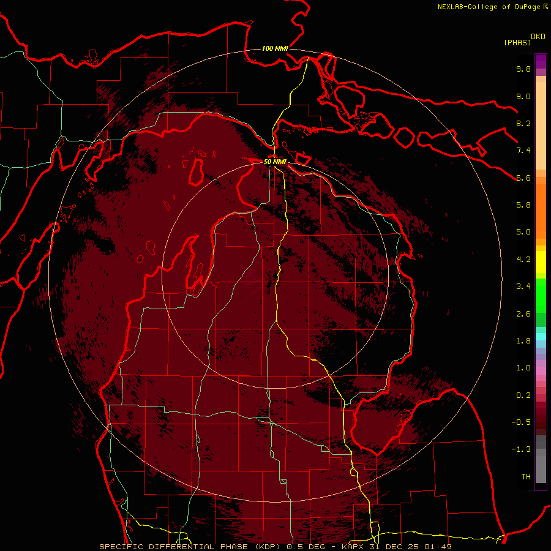This screenshot has height=551, width=551.
Task: Select the 4.2 legend value
Action: pos(523,260)
